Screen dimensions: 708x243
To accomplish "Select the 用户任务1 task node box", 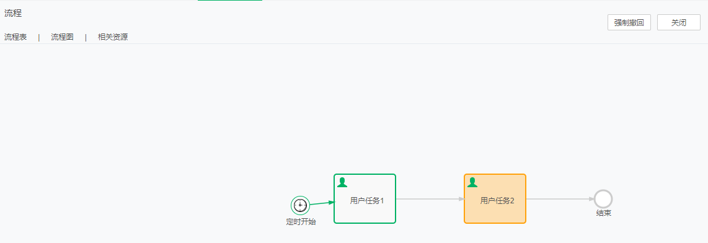I will tap(365, 199).
